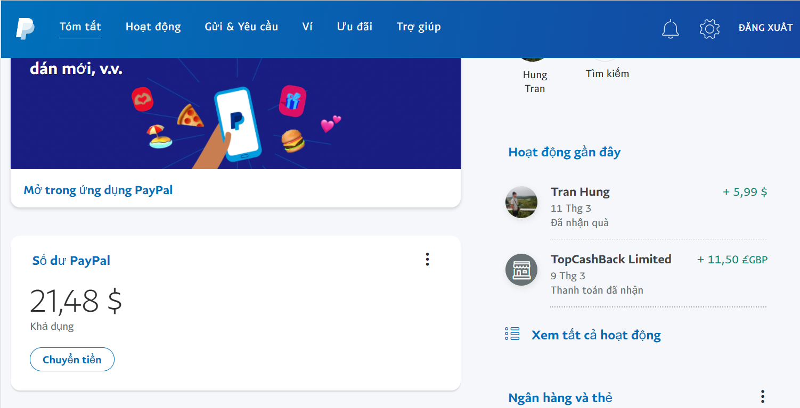Click the PayPal logo in header

pyautogui.click(x=25, y=28)
